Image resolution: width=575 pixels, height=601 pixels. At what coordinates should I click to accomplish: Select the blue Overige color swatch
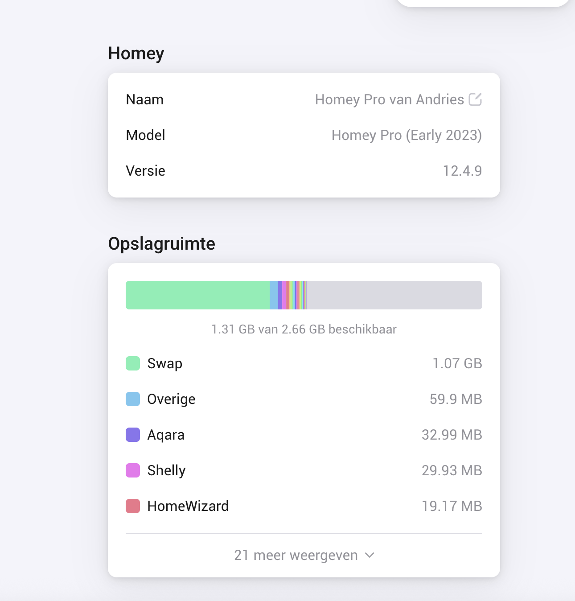[x=133, y=399]
